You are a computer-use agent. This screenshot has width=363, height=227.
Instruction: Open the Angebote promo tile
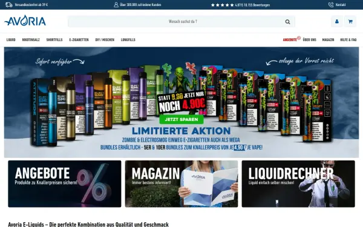pyautogui.click(x=65, y=183)
